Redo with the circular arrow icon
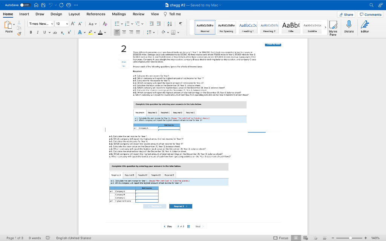 click(x=61, y=5)
